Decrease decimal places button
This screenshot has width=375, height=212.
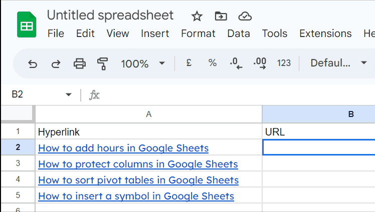tap(236, 63)
